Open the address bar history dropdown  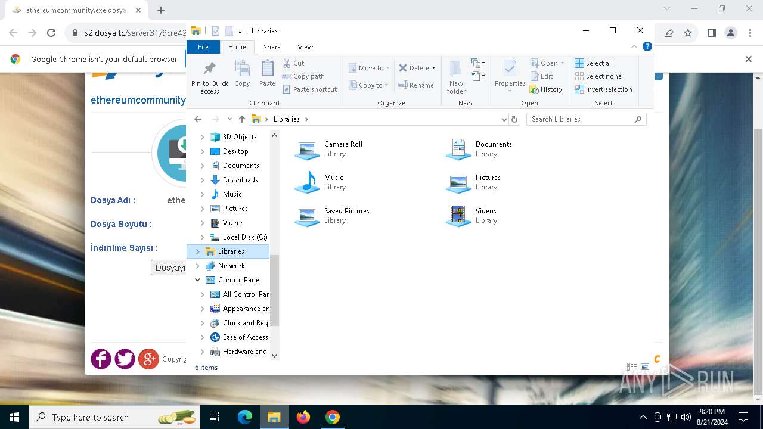(504, 119)
